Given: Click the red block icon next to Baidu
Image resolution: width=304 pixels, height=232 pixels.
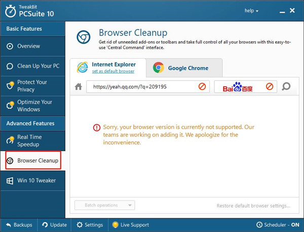Looking at the screenshot, I should (270, 87).
